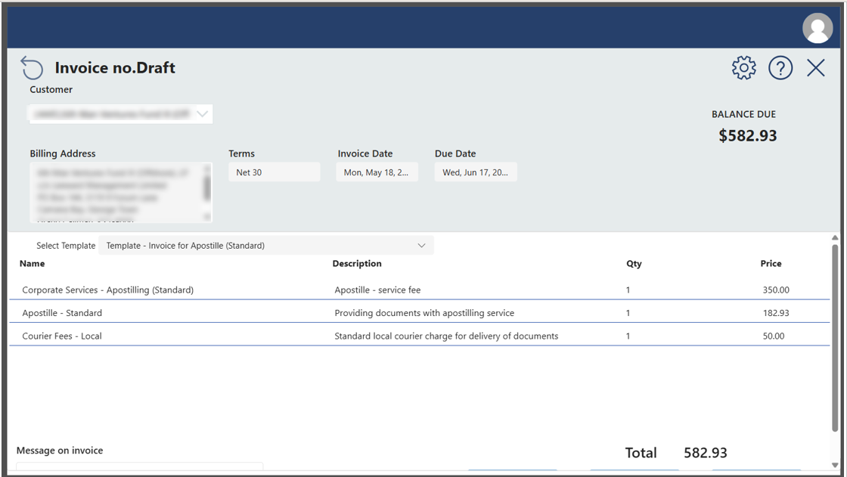Click the $582.93 balance due amount
The image size is (847, 477).
click(748, 135)
